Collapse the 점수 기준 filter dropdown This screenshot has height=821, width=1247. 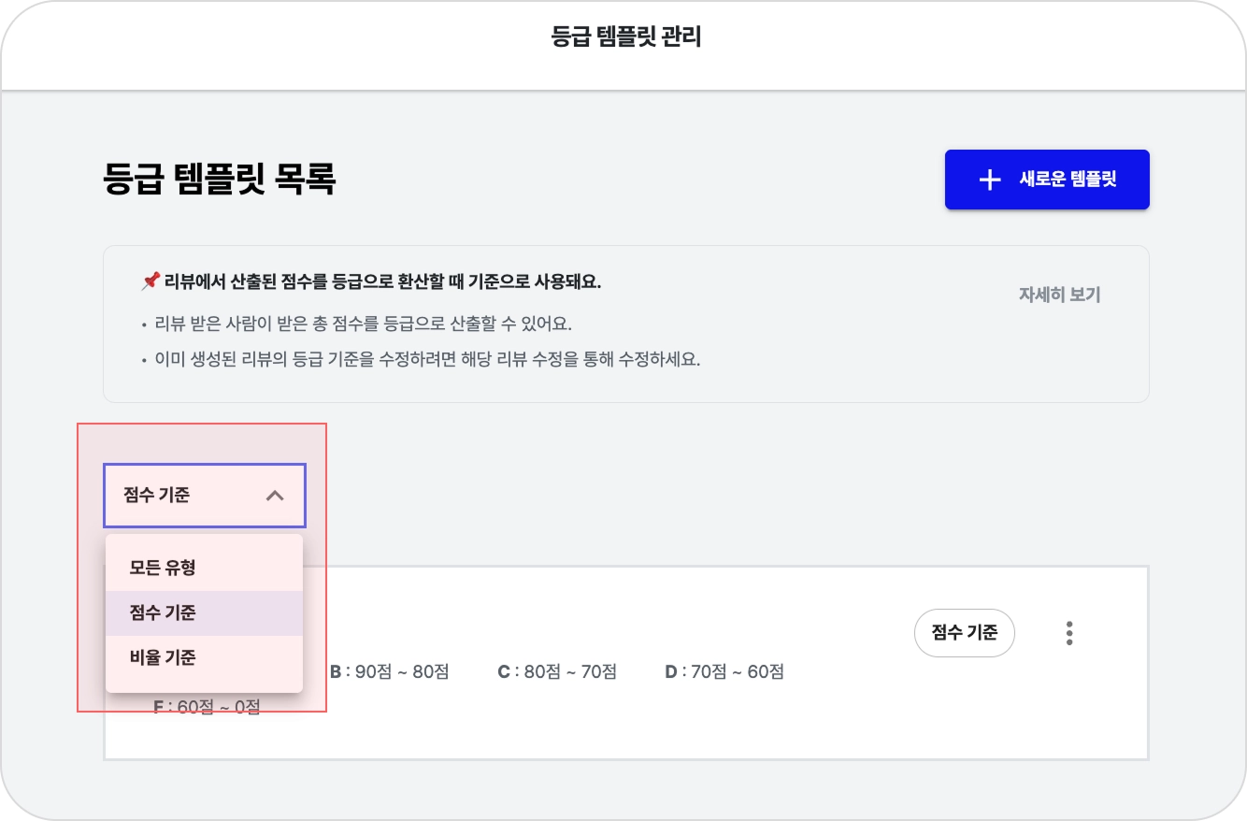click(x=205, y=496)
